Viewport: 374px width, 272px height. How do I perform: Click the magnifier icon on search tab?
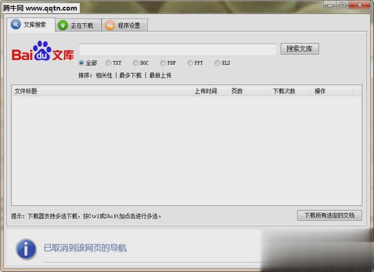point(16,25)
